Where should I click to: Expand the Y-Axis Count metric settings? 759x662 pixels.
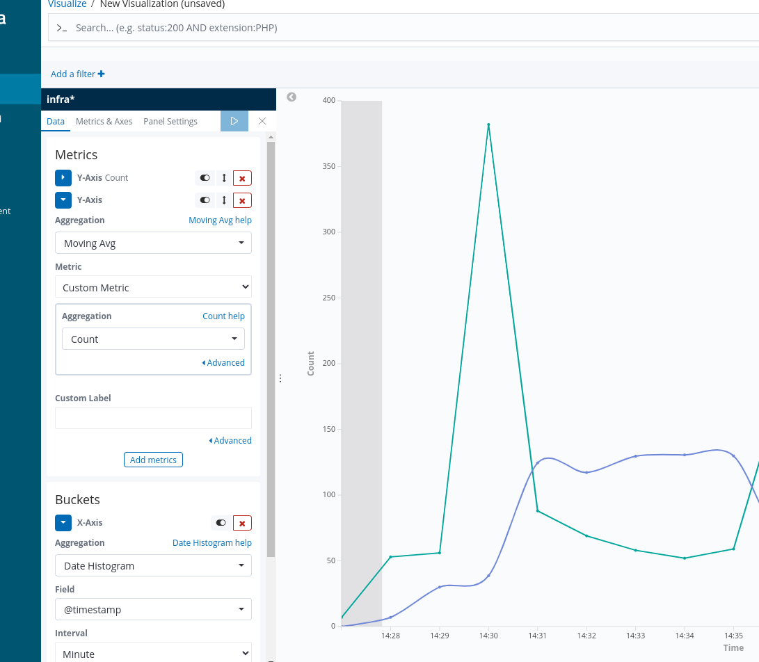63,178
